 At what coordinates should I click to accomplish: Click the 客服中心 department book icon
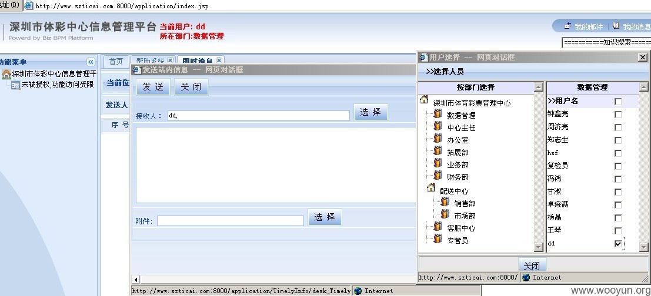[438, 227]
